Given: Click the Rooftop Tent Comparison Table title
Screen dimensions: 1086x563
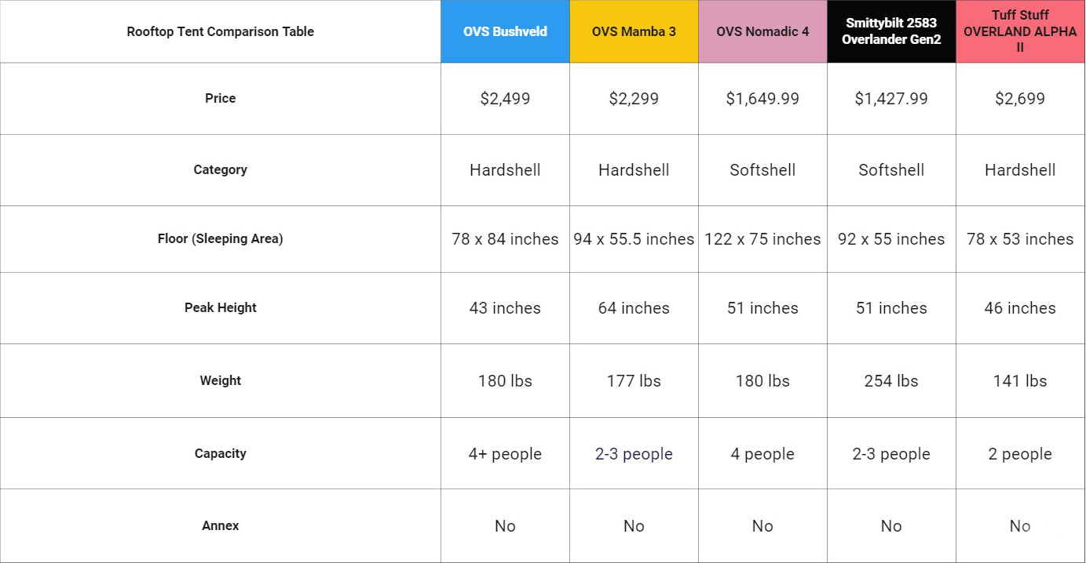Looking at the screenshot, I should click(221, 31).
